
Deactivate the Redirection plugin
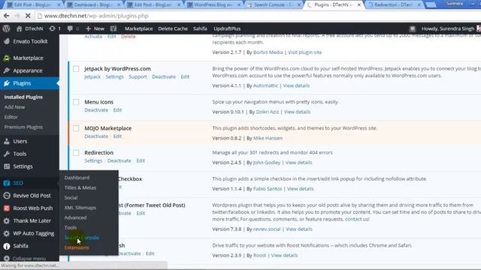pos(119,160)
